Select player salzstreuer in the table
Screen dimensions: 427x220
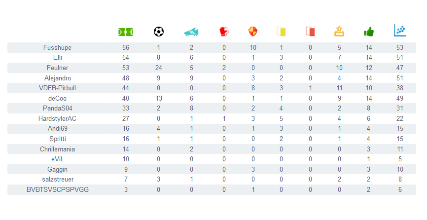point(57,180)
